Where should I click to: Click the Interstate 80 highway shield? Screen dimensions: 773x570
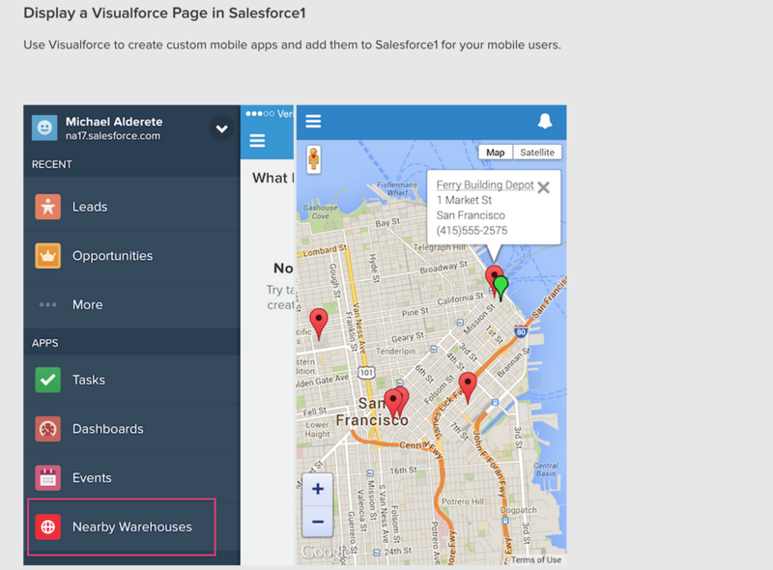click(x=521, y=331)
